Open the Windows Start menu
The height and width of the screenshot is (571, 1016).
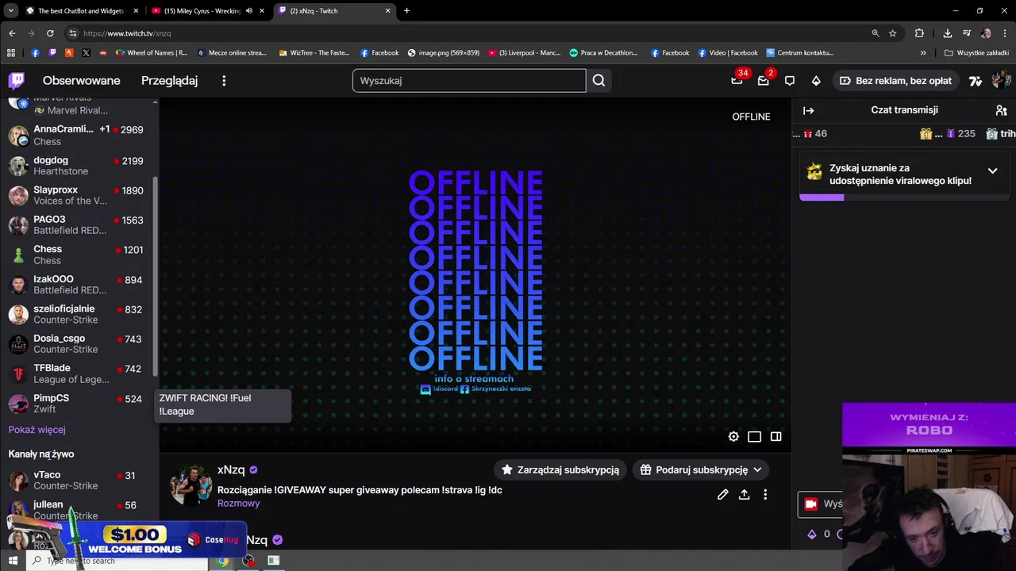tap(13, 561)
